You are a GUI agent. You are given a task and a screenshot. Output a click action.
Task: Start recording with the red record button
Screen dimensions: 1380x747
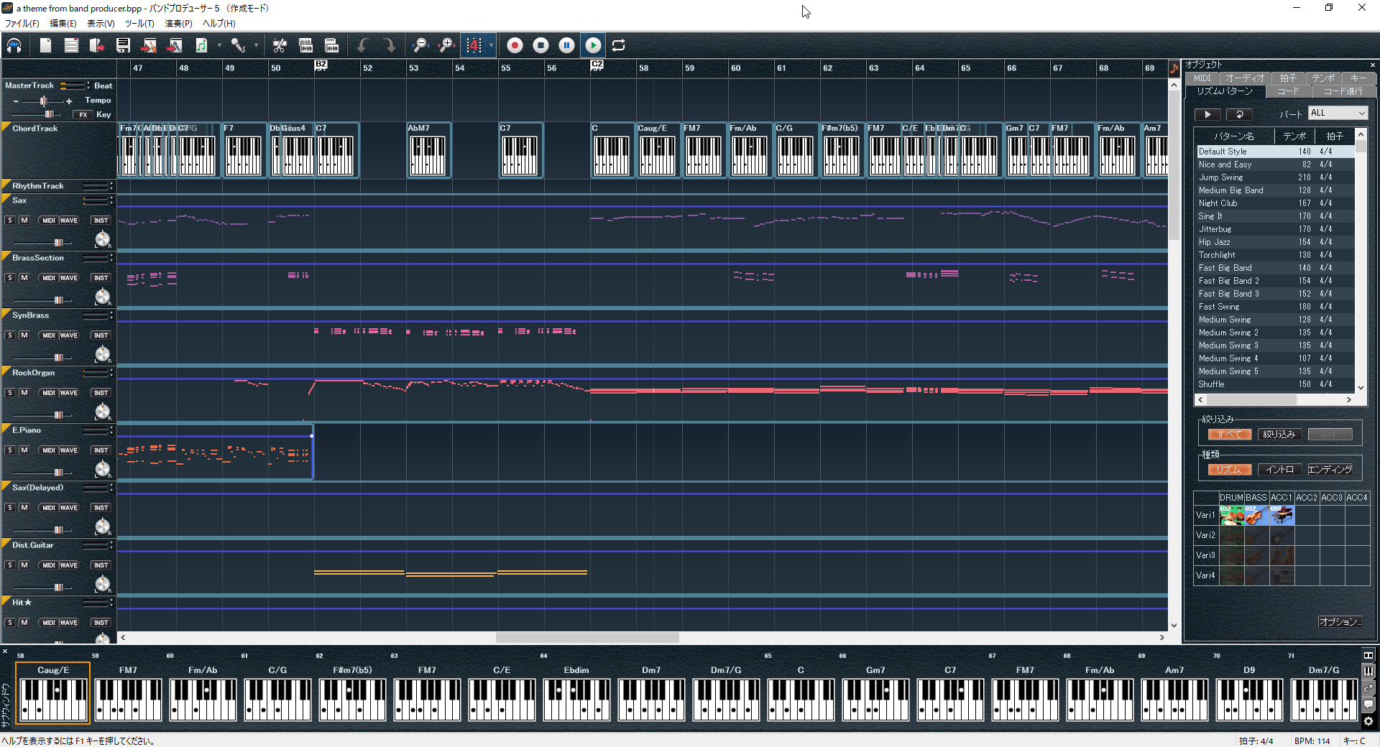coord(515,45)
